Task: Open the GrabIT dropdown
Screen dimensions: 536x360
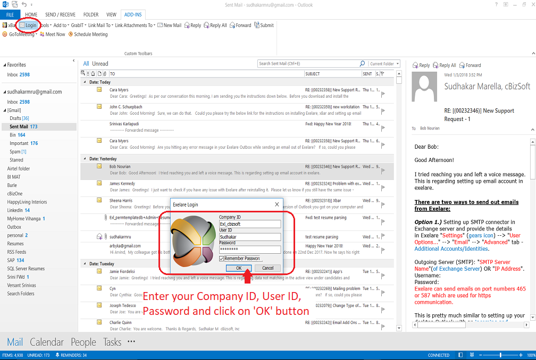Action: (78, 25)
